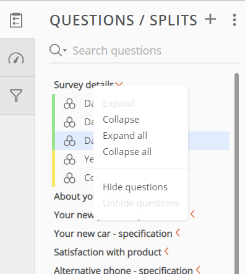The height and width of the screenshot is (274, 245).
Task: Expand the Your new car - specification chevron
Action: click(x=178, y=233)
